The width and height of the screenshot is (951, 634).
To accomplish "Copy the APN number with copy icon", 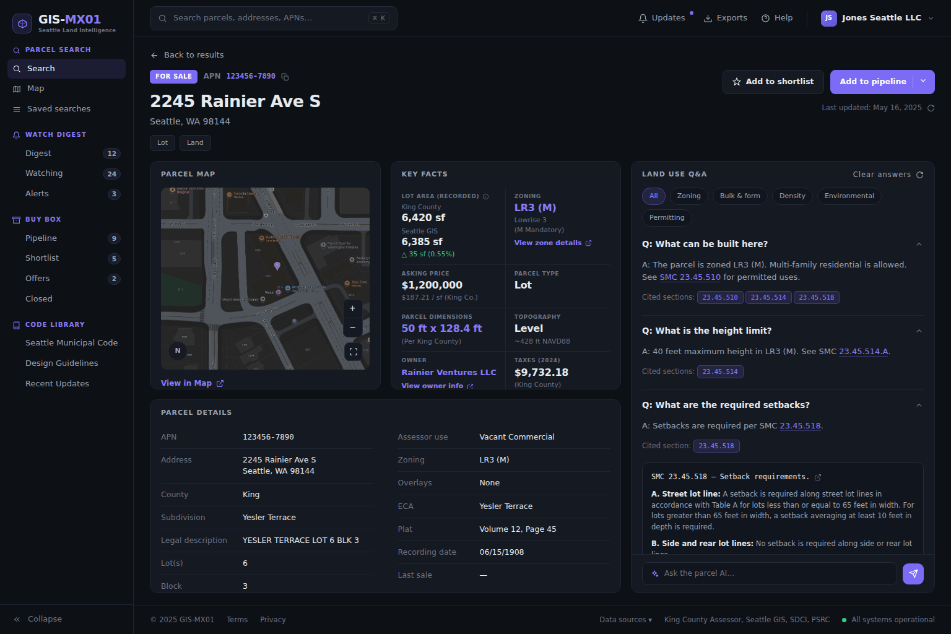I will [285, 77].
